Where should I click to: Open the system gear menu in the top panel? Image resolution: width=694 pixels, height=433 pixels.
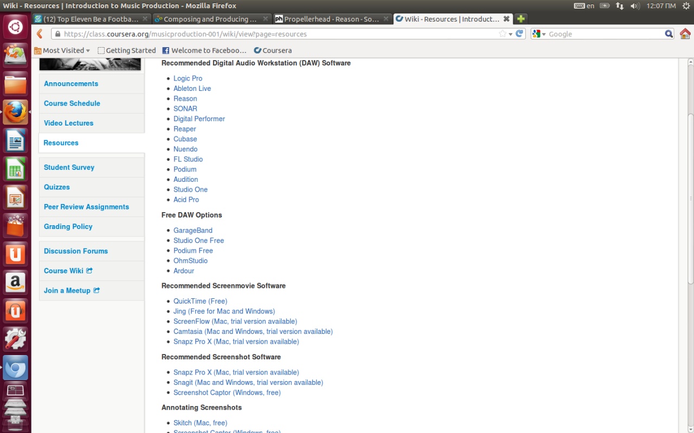pos(685,6)
